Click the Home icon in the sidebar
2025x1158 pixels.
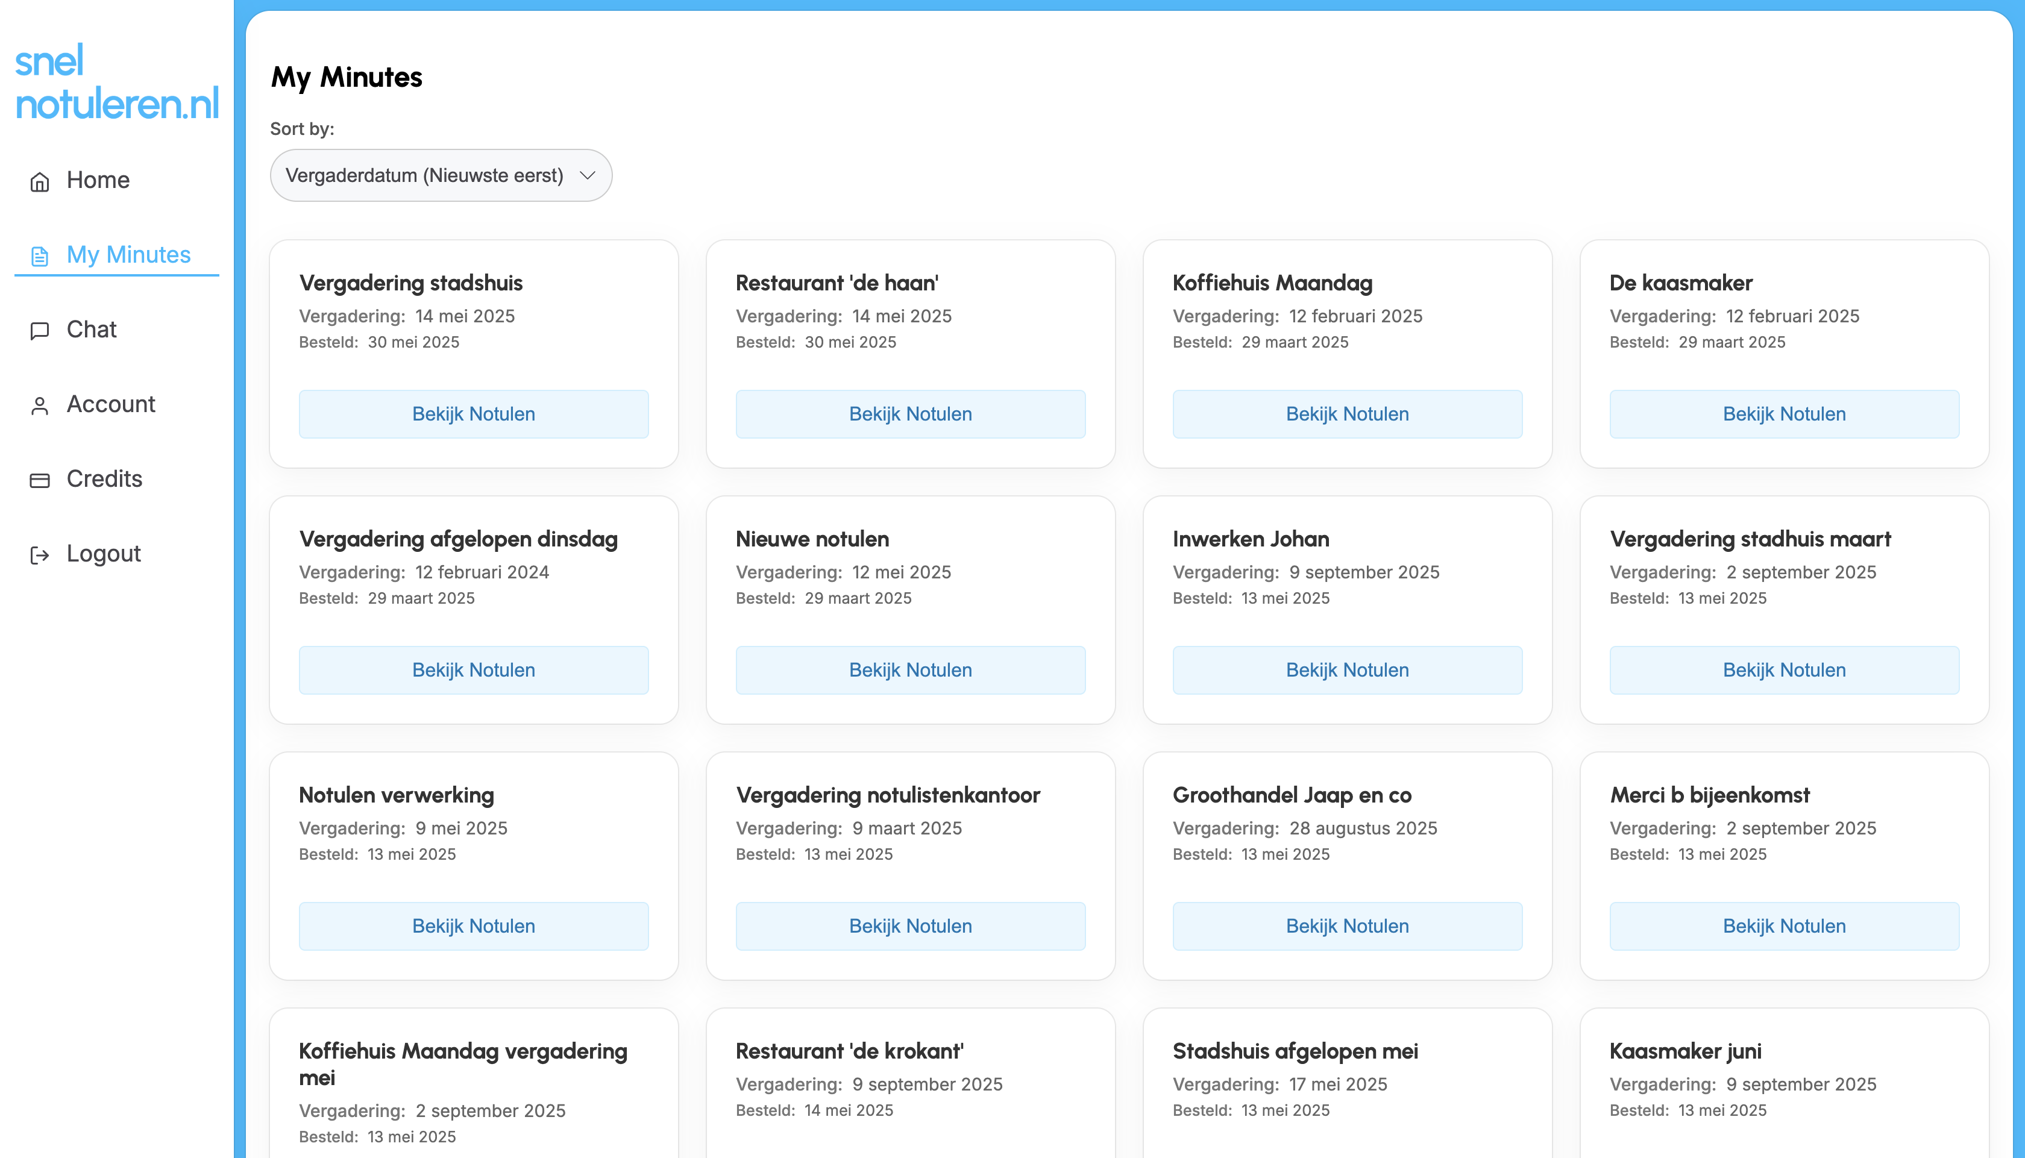point(40,181)
